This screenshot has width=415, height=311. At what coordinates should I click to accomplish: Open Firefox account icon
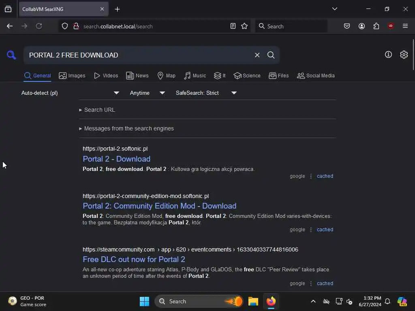click(362, 26)
